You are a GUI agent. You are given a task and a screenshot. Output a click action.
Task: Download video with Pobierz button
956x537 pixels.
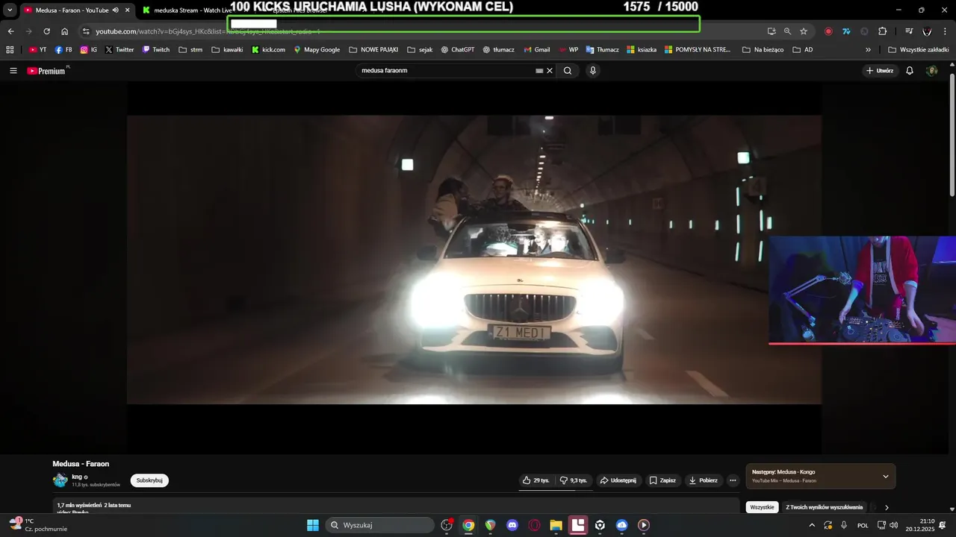(x=704, y=480)
